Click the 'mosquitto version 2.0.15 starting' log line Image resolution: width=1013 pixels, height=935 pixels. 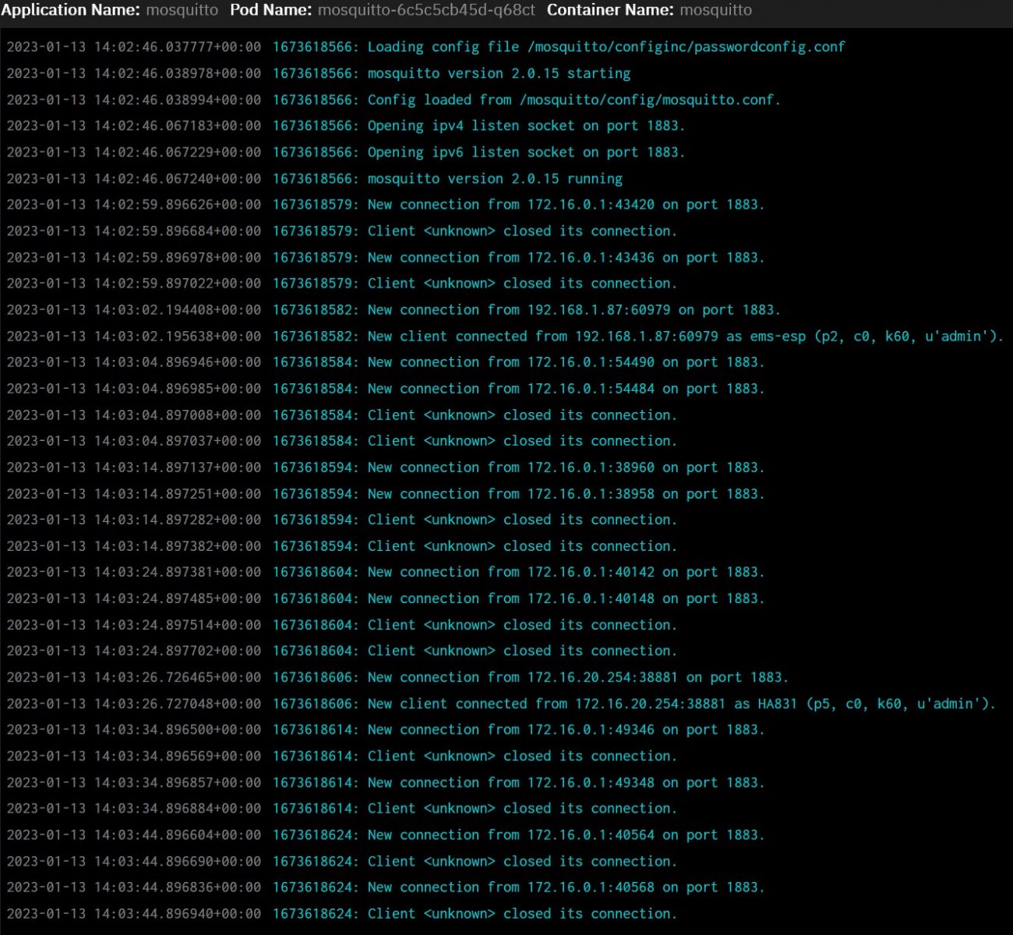click(319, 73)
